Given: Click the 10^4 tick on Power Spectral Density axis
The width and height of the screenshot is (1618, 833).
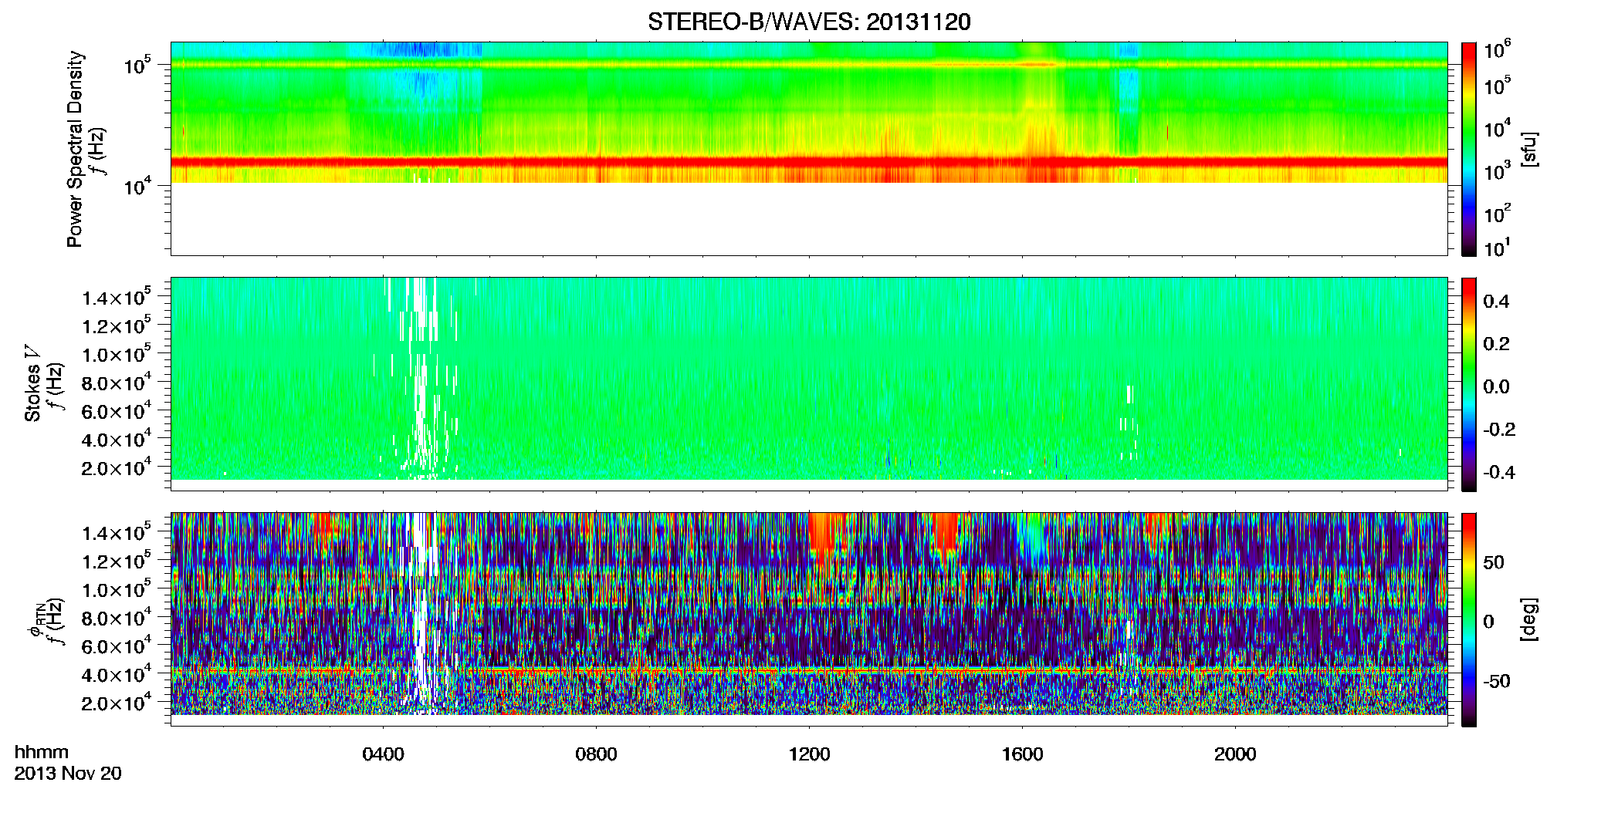Looking at the screenshot, I should [x=137, y=186].
